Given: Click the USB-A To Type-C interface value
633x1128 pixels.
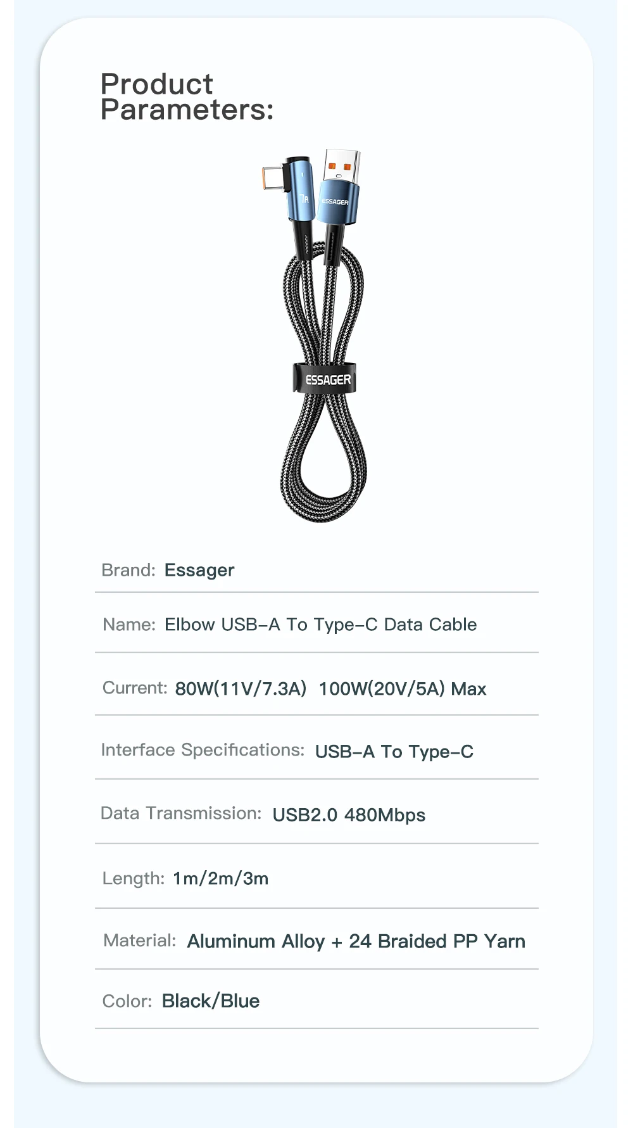Looking at the screenshot, I should (x=394, y=752).
